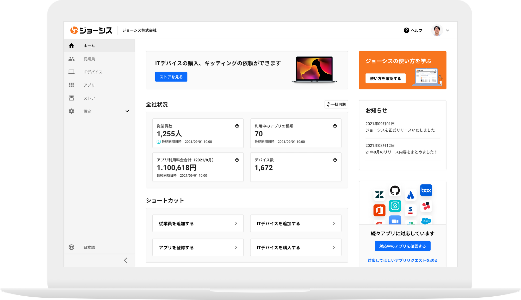
Task: Click the Box app icon
Action: pos(426,190)
